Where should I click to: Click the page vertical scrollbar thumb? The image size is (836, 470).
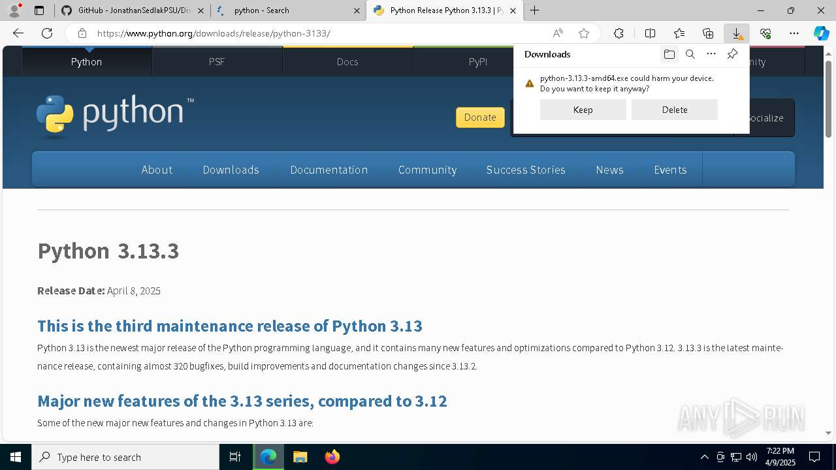point(828,99)
